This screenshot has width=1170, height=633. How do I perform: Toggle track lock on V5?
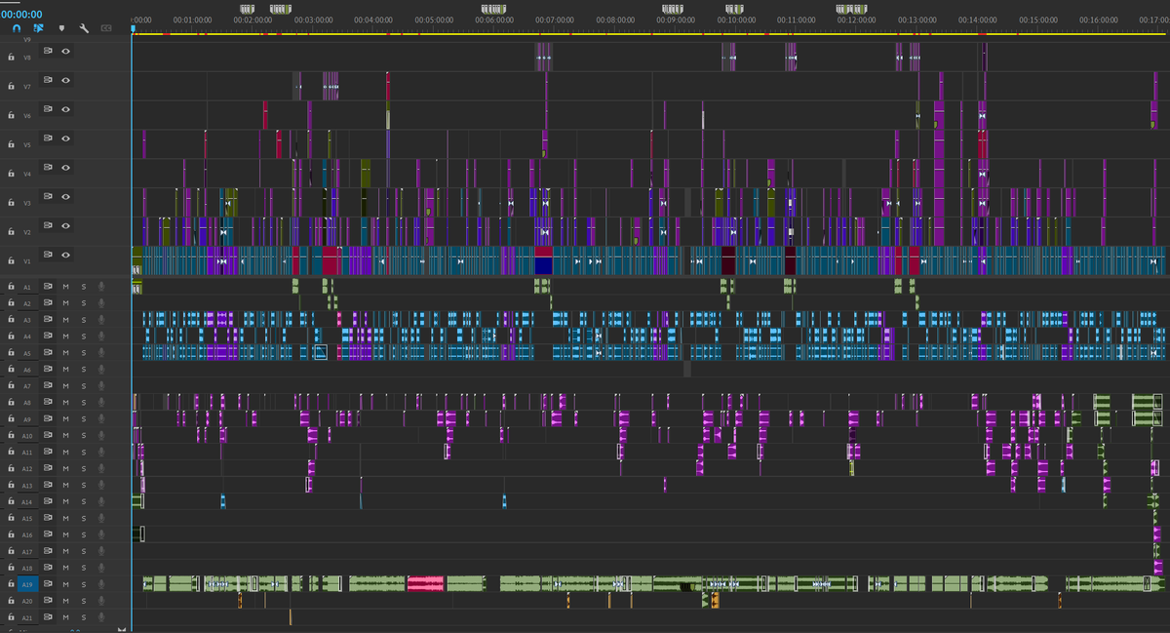[10, 144]
